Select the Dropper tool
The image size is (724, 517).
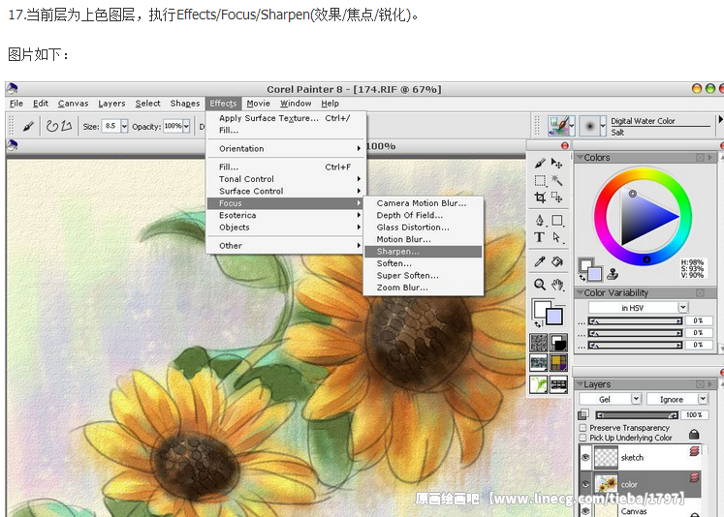click(540, 261)
